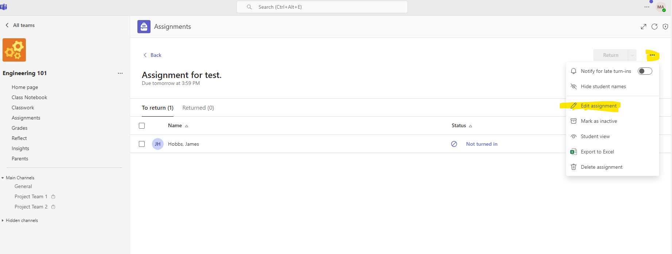The height and width of the screenshot is (254, 672).
Task: Open Home page in team navigation
Action: click(25, 87)
